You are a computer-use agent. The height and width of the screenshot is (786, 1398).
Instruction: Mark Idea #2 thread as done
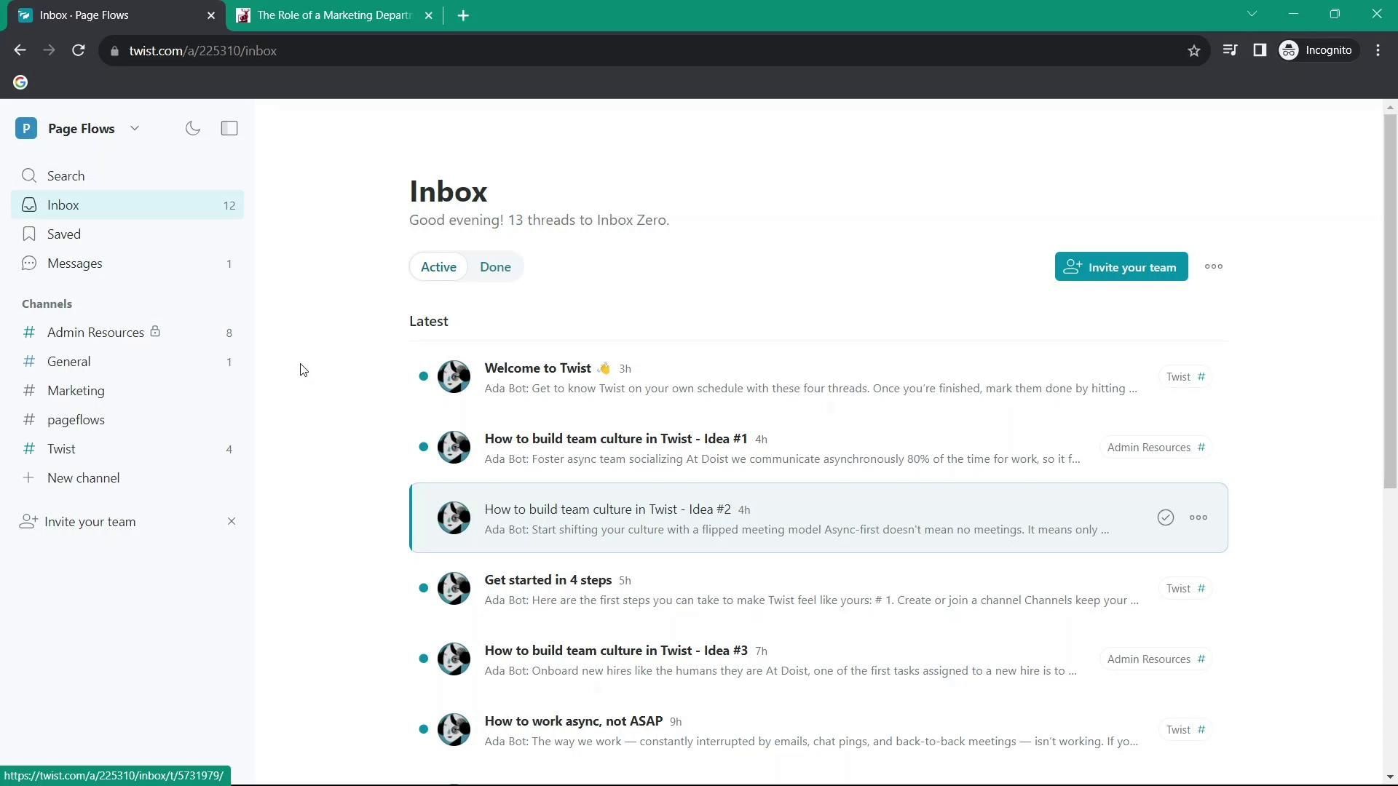coord(1165,517)
